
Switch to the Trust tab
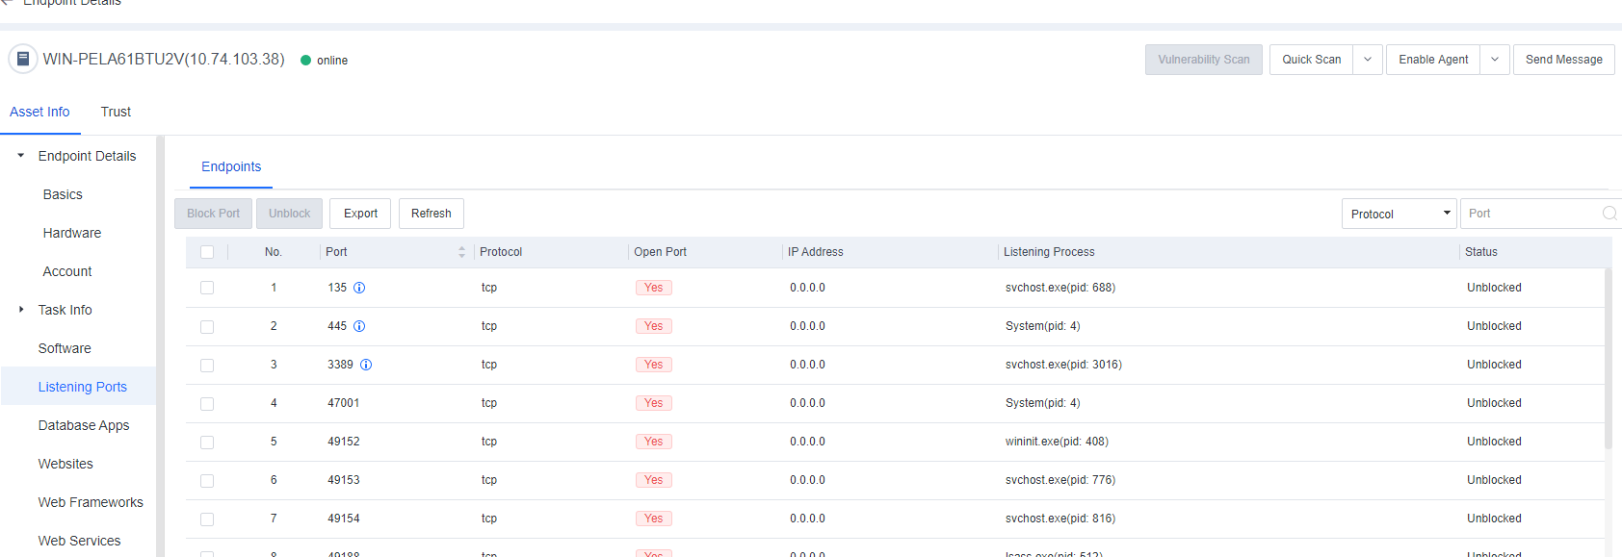point(116,112)
